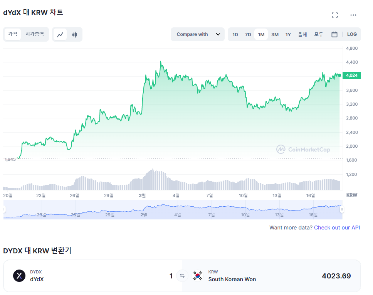Screen dimensions: 373x295
Task: Select the 가격 (price) tab
Action: pyautogui.click(x=13, y=34)
